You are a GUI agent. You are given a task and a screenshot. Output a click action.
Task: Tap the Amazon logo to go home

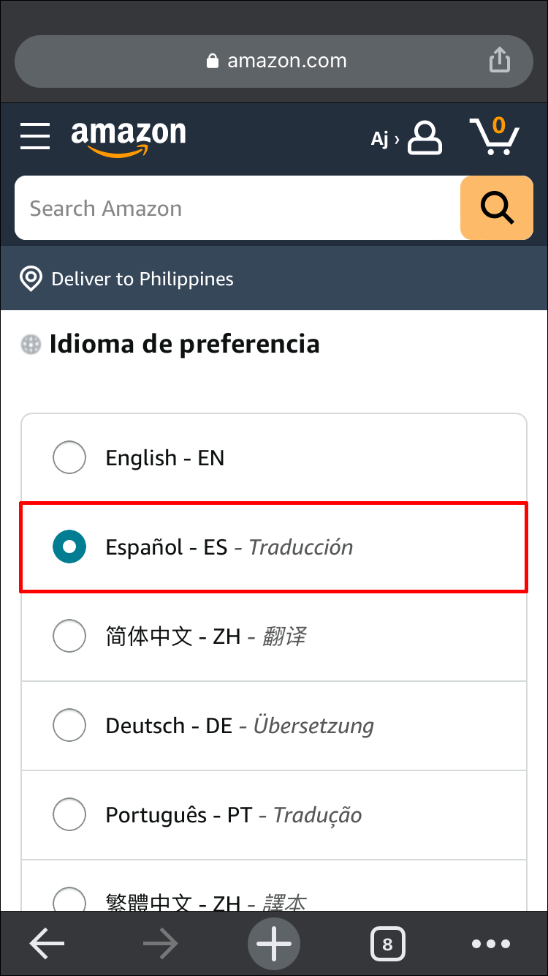129,138
